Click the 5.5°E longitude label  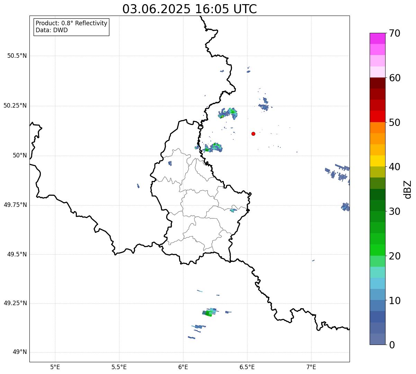point(119,367)
